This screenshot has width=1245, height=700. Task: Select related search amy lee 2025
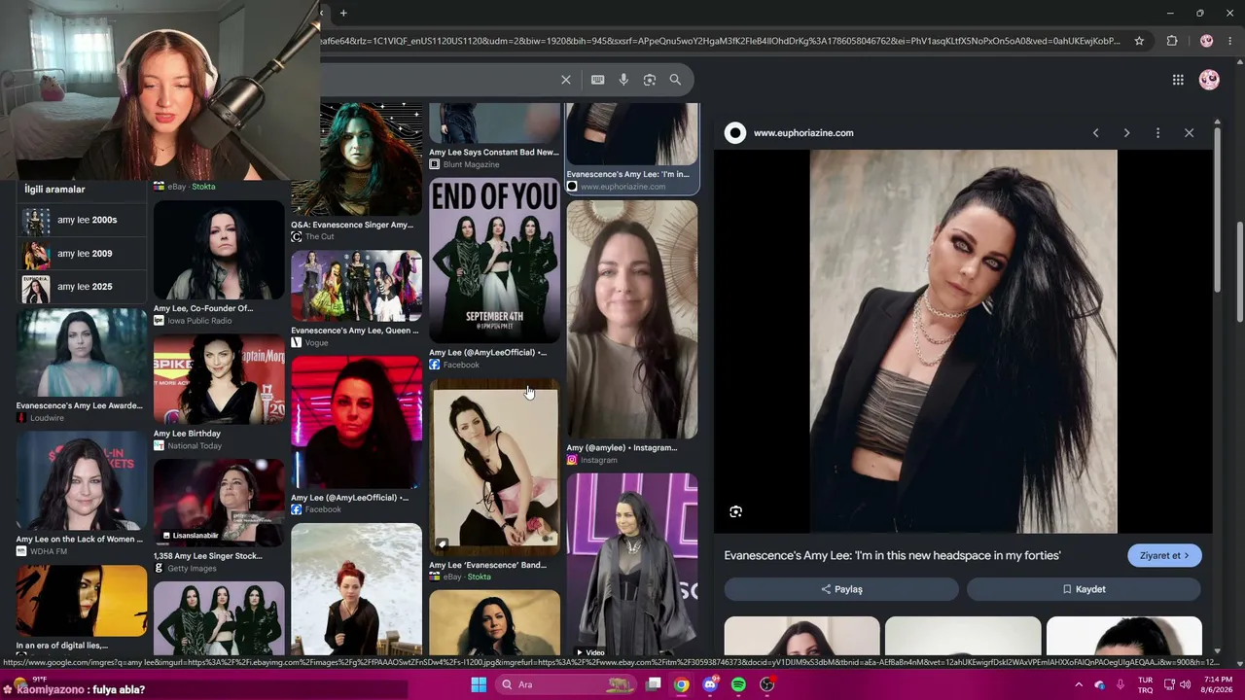click(83, 287)
